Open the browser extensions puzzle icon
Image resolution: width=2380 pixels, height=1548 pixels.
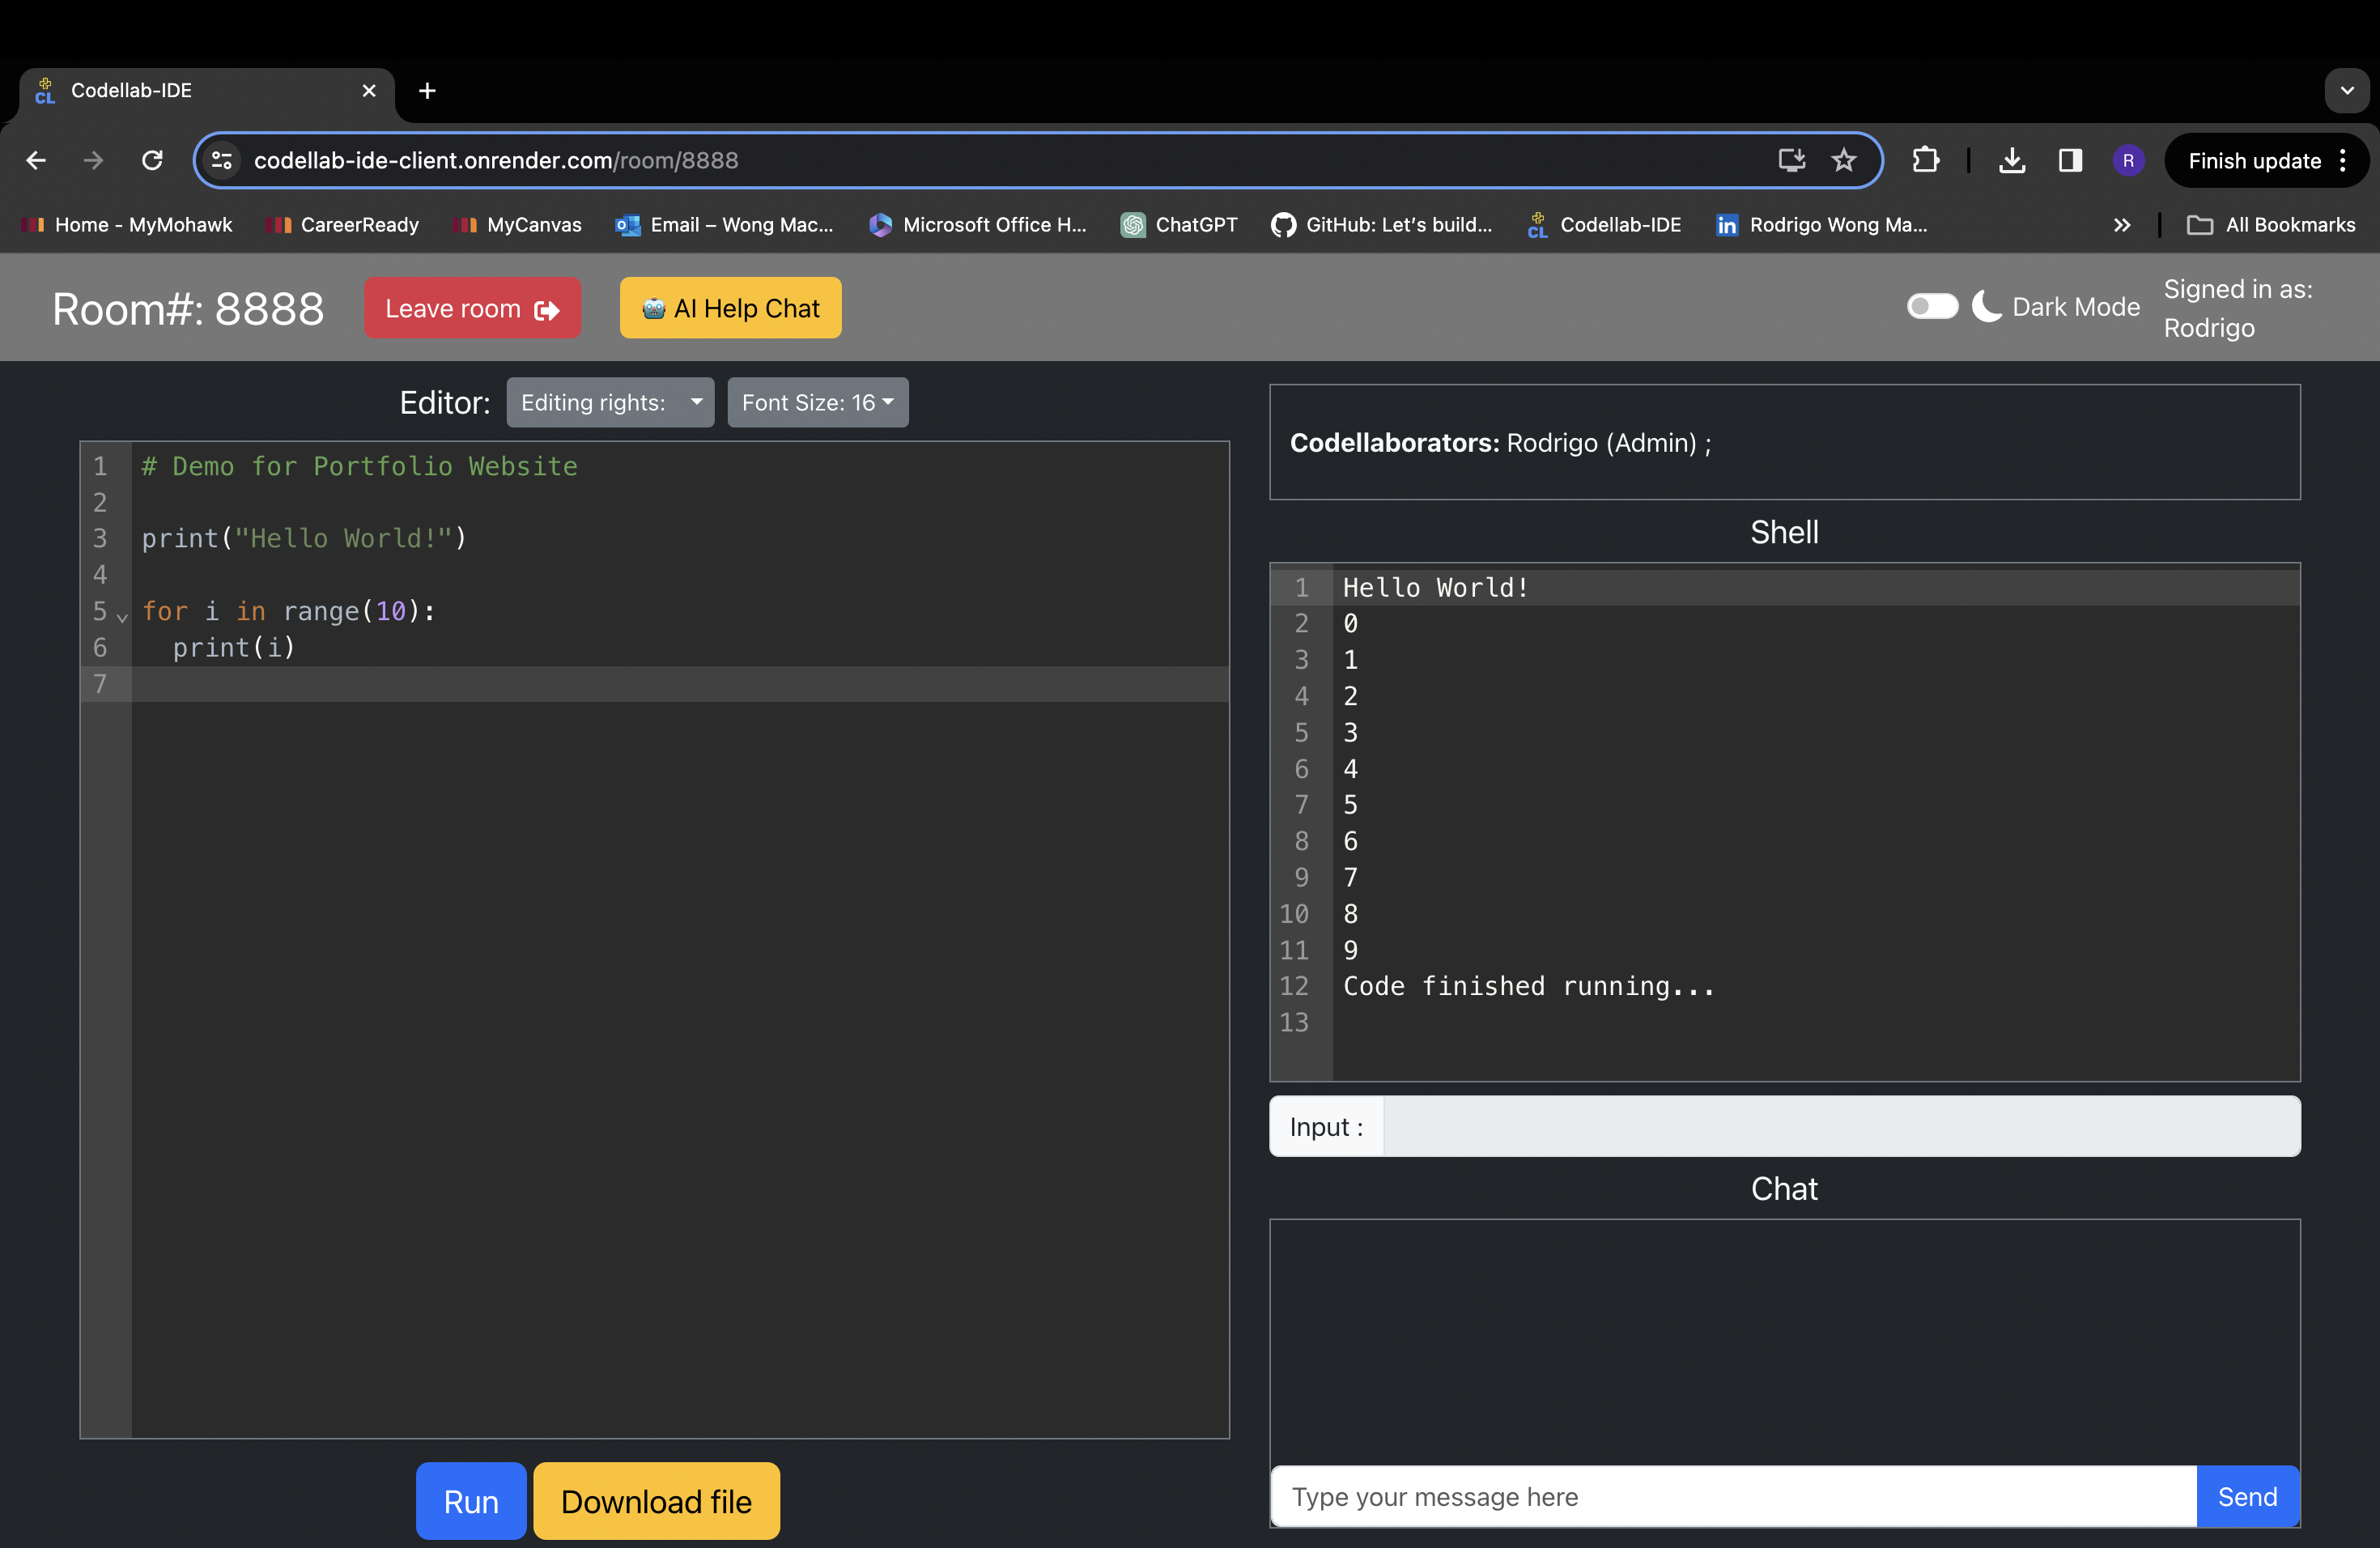[1925, 160]
